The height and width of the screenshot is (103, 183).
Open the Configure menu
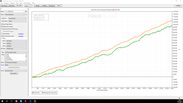pyautogui.click(x=6, y=3)
